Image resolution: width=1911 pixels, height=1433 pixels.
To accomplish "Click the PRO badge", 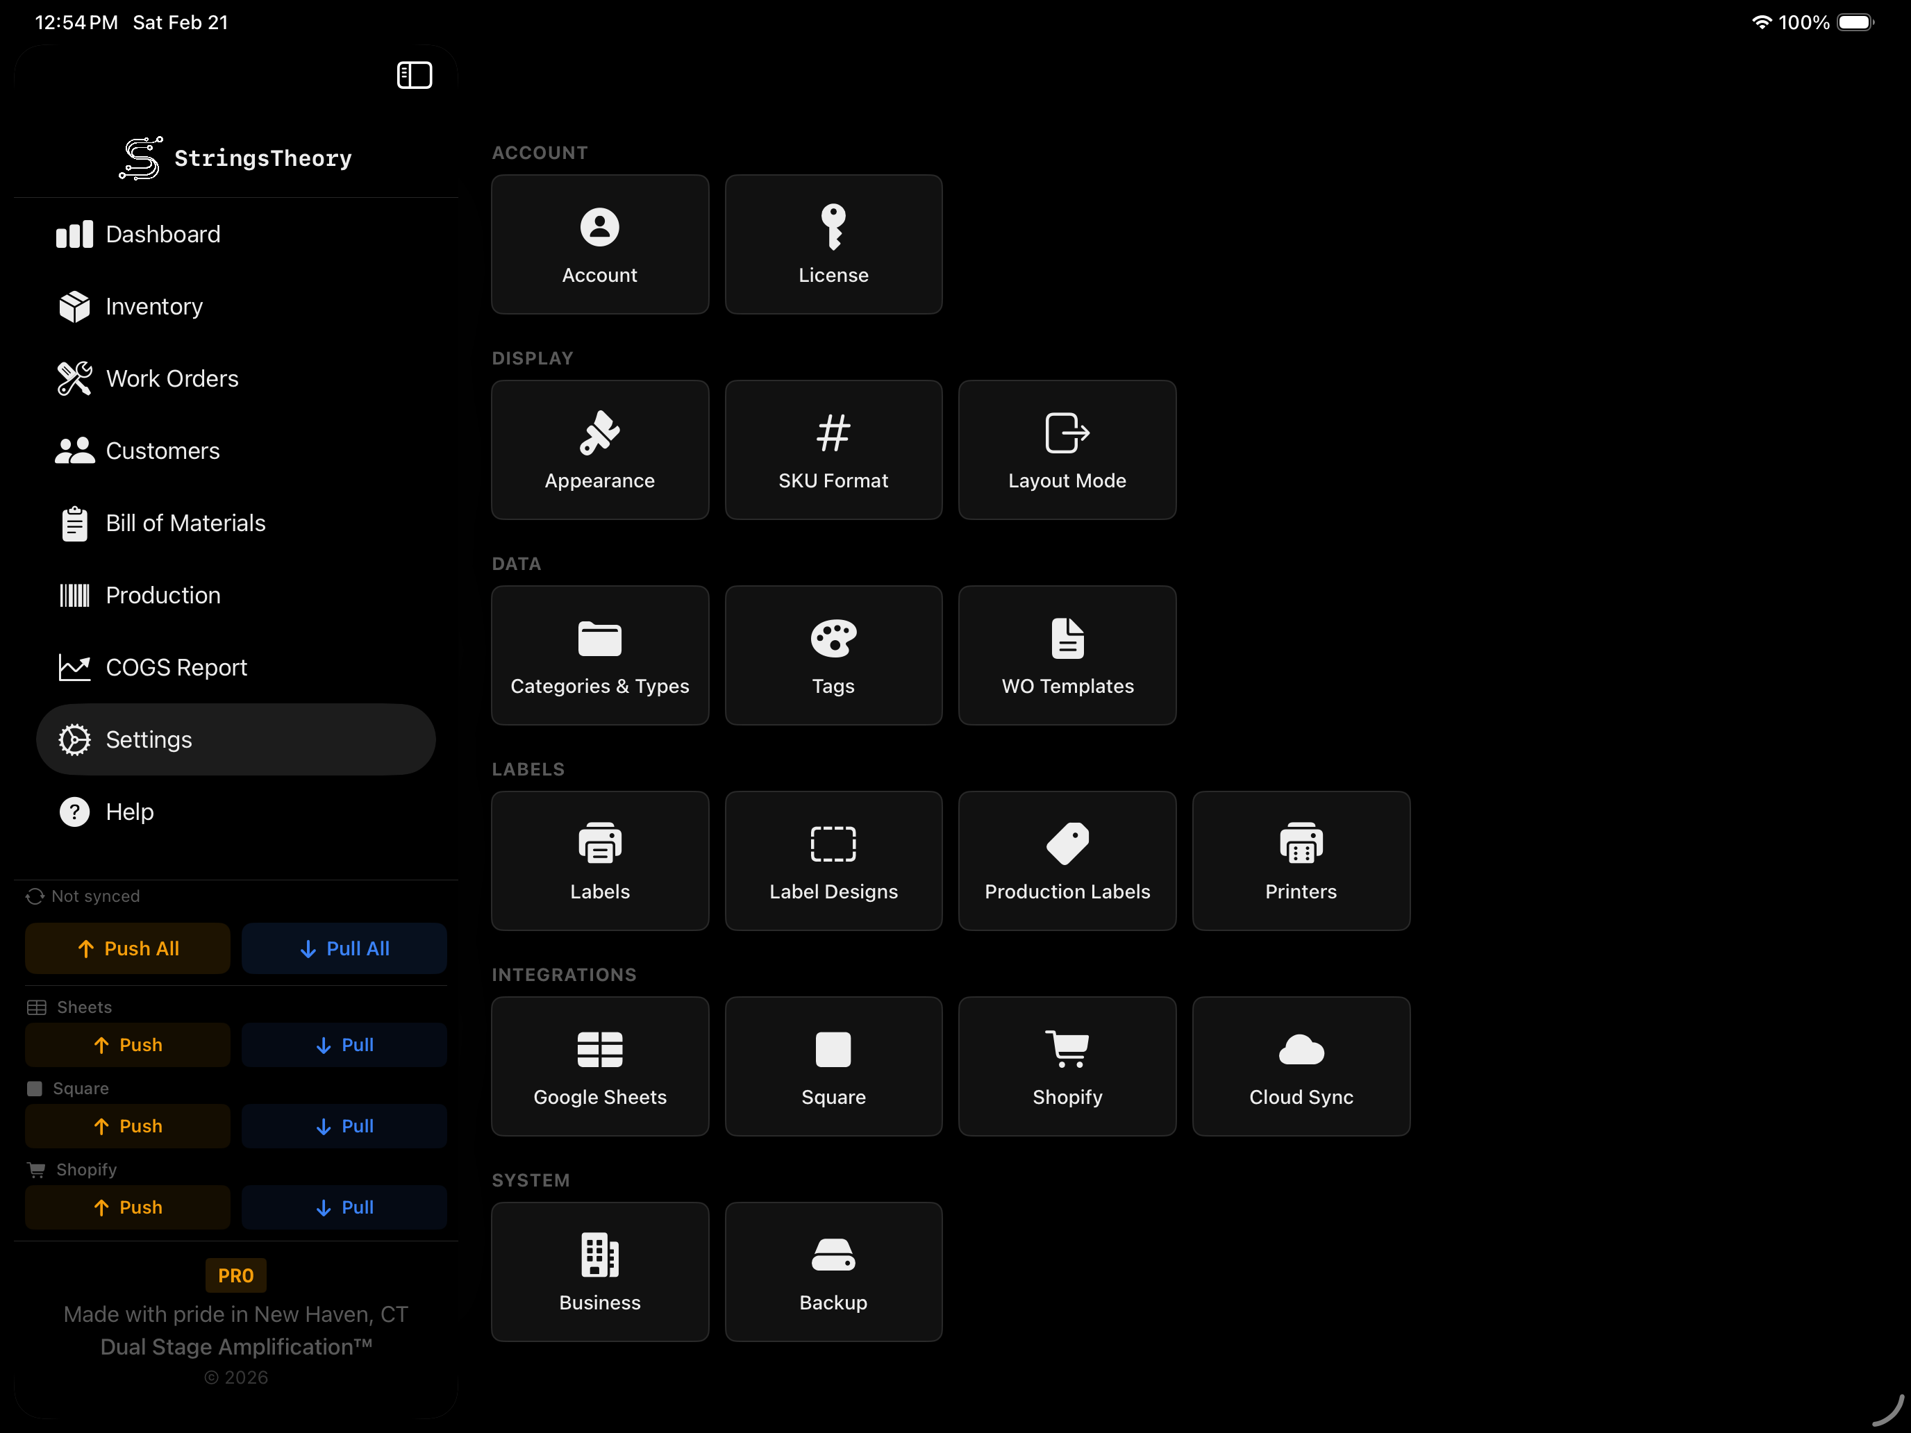I will [235, 1276].
